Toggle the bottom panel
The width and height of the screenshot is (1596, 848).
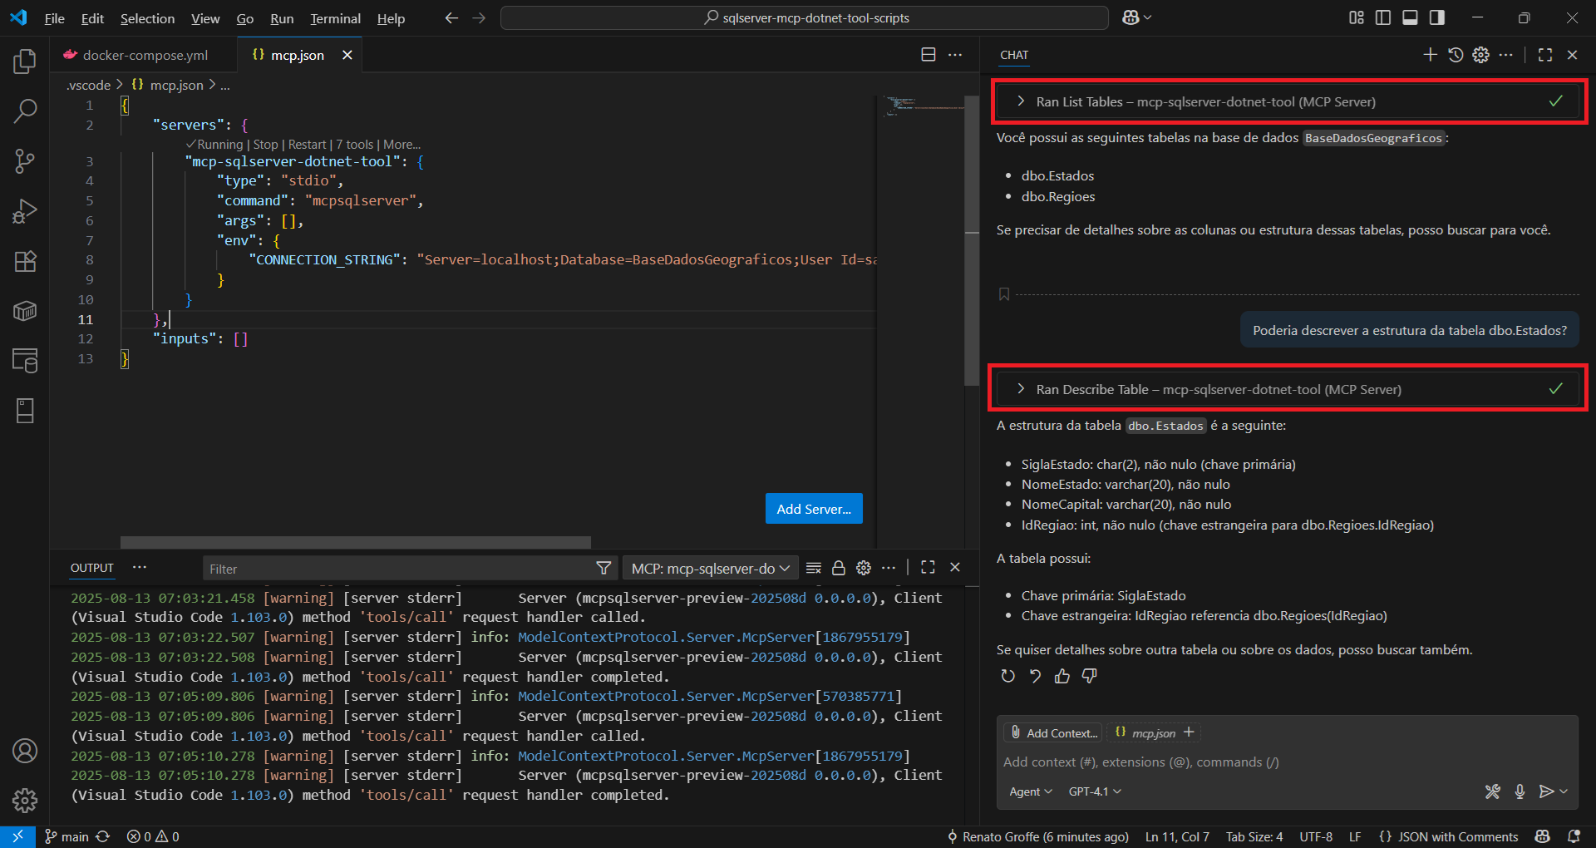(1410, 17)
